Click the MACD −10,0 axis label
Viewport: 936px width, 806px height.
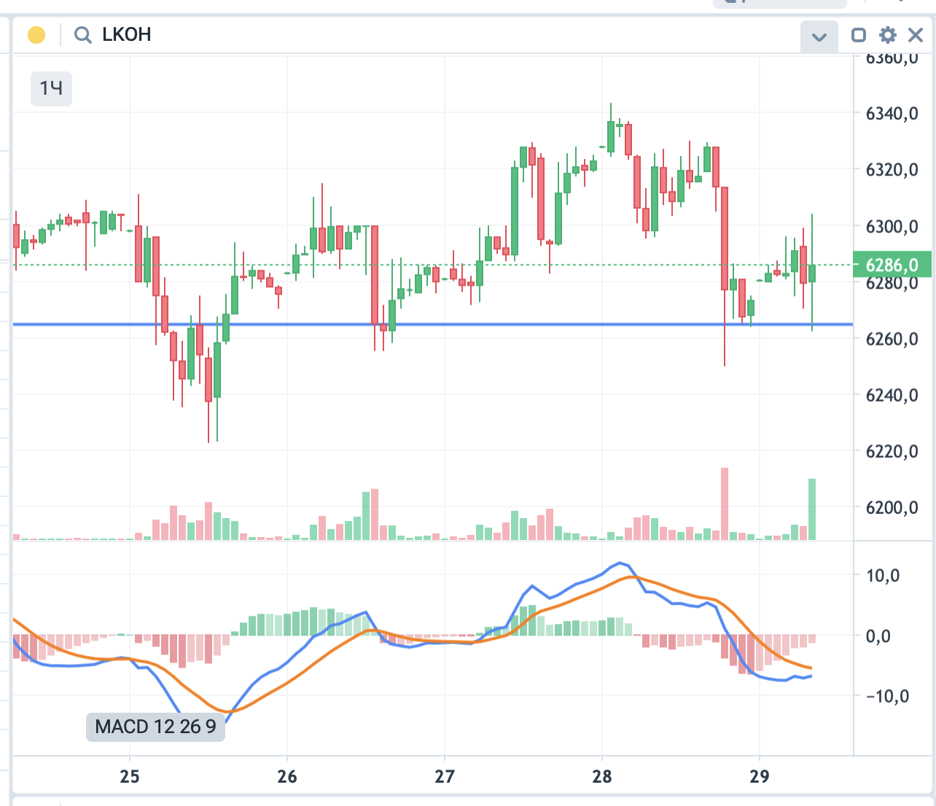click(887, 696)
